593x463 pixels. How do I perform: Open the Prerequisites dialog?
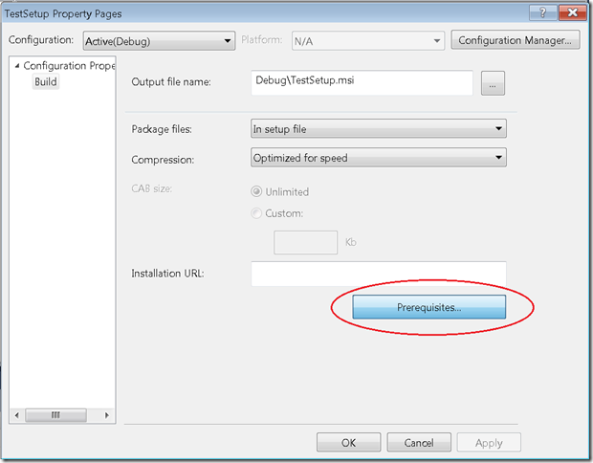[428, 307]
